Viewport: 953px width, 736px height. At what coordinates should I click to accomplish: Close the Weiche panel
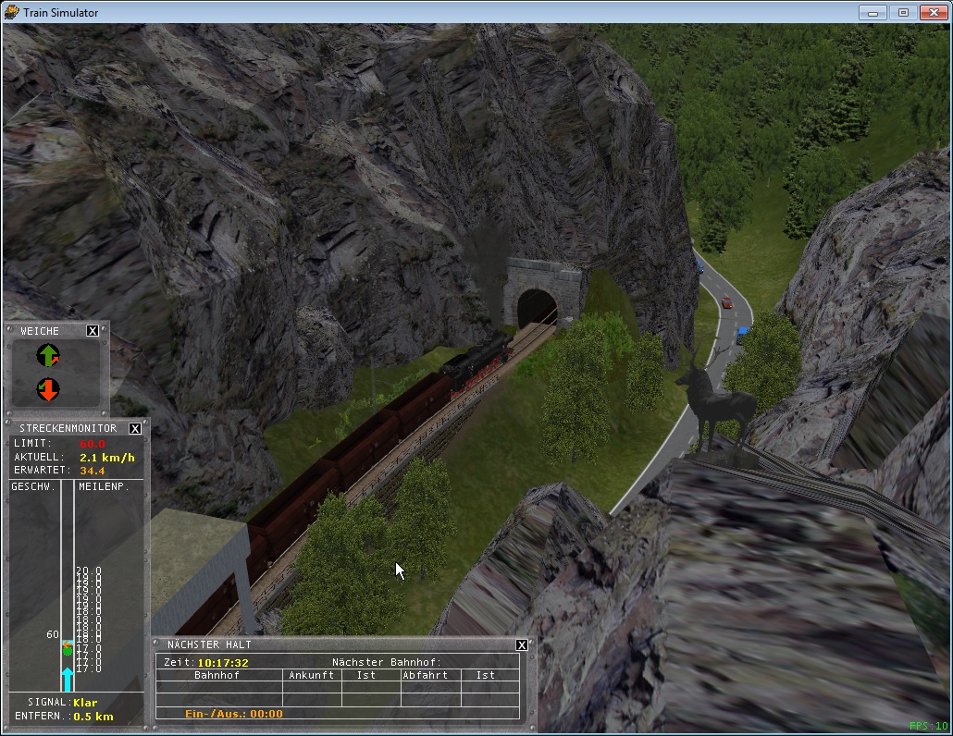[93, 331]
